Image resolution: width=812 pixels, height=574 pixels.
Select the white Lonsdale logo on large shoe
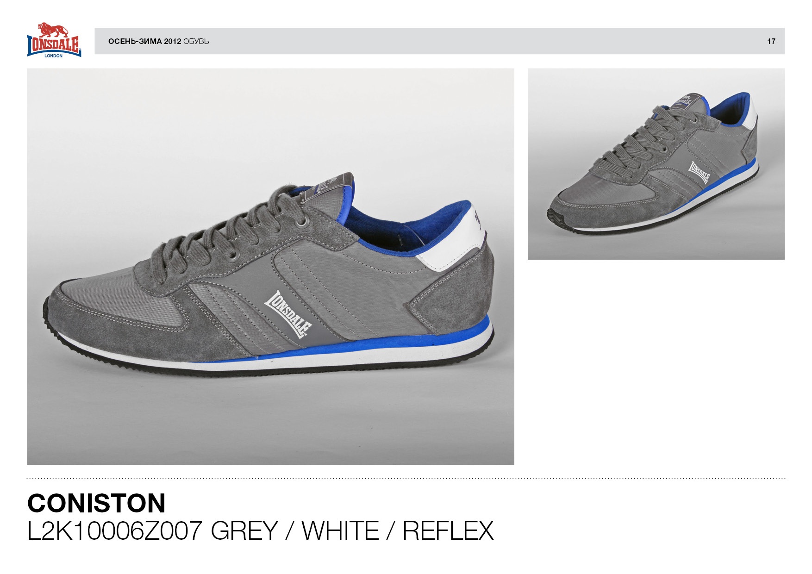click(x=288, y=314)
